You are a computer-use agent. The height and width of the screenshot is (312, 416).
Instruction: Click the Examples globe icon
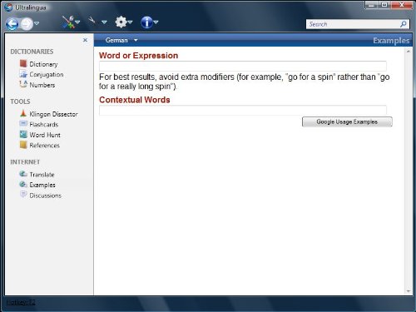point(23,184)
